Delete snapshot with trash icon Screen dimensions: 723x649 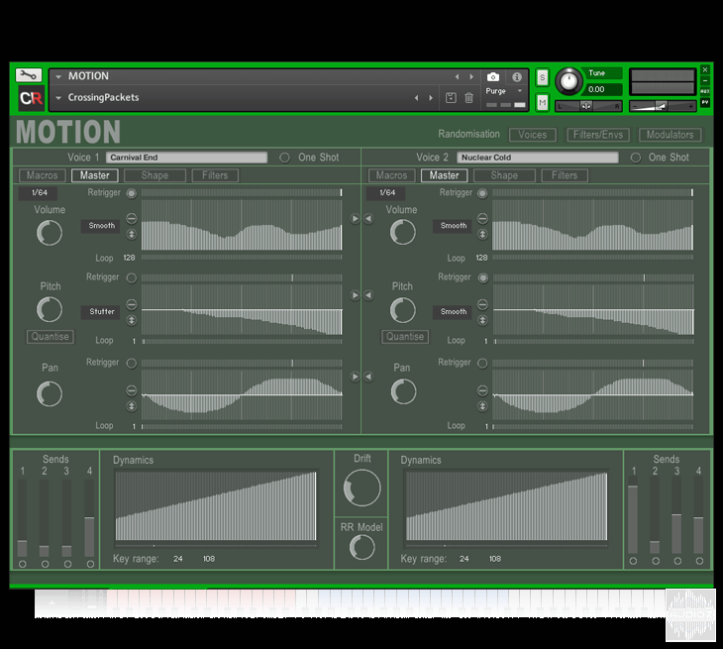468,98
